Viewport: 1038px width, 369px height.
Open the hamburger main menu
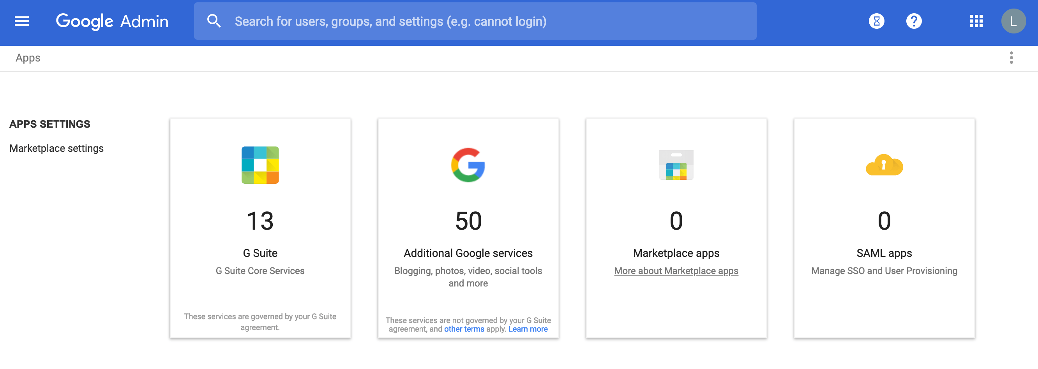22,21
